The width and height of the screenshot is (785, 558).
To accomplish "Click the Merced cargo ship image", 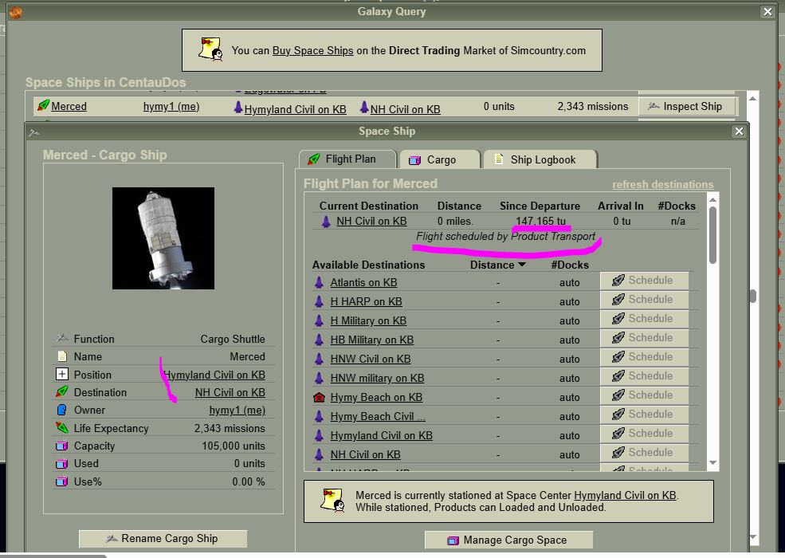I will click(x=163, y=238).
